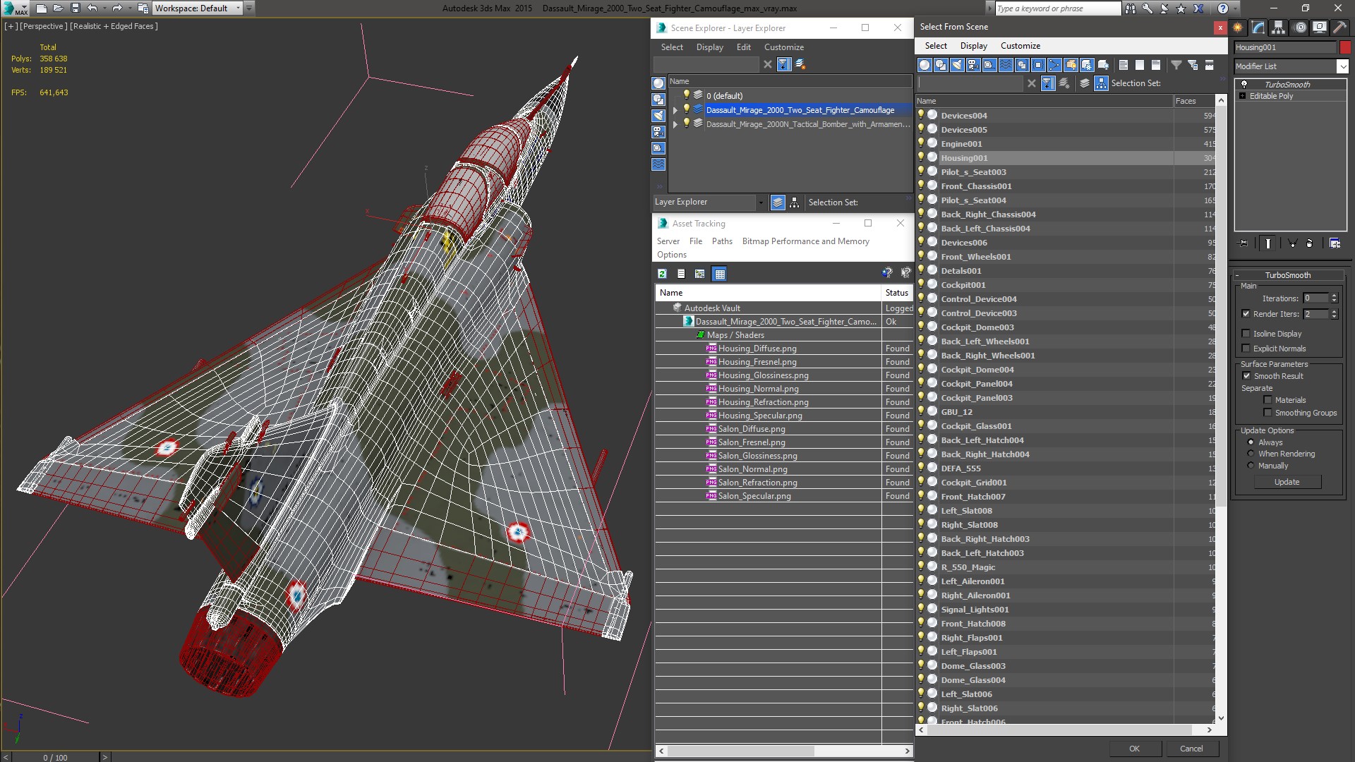
Task: Click the Status column header in Asset Tracking
Action: tap(897, 293)
